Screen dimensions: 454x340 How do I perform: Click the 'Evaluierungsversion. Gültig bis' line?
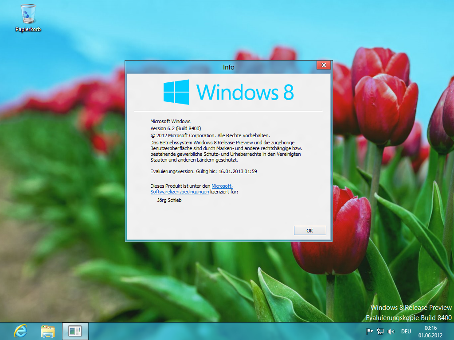coord(204,171)
